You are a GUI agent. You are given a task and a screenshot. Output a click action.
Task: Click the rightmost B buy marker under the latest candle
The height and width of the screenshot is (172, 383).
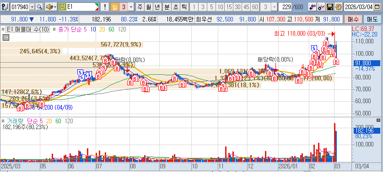(336, 62)
